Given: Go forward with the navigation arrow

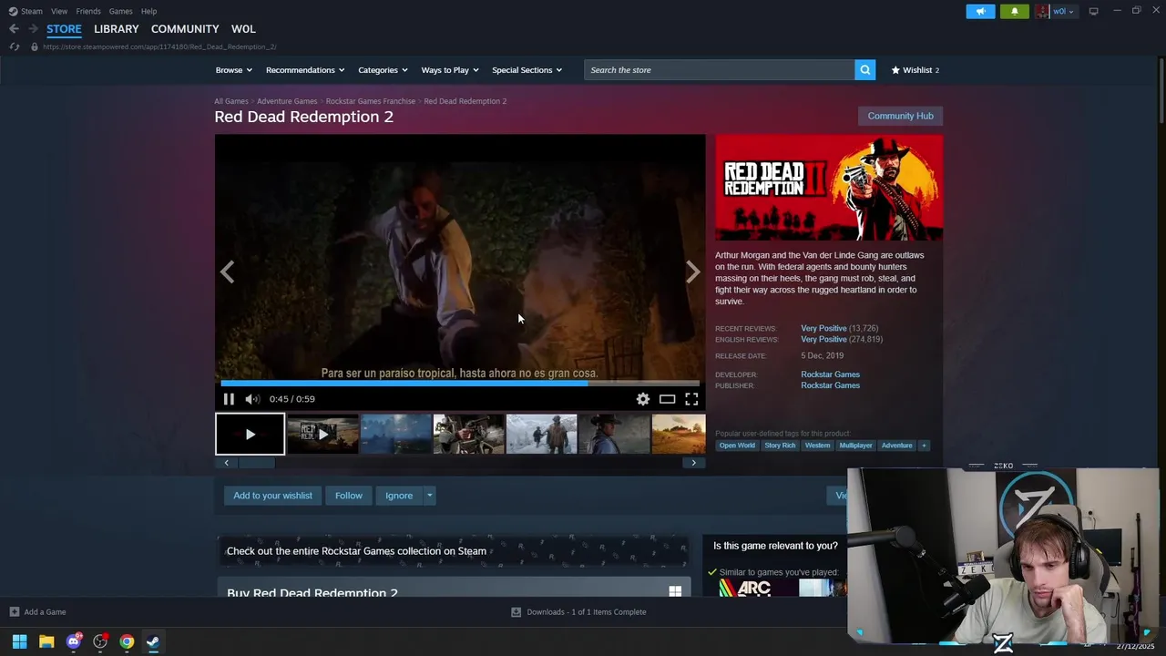Looking at the screenshot, I should 33,29.
